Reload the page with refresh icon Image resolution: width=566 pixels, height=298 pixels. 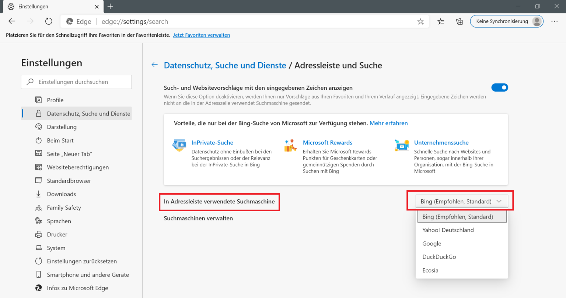pyautogui.click(x=49, y=21)
